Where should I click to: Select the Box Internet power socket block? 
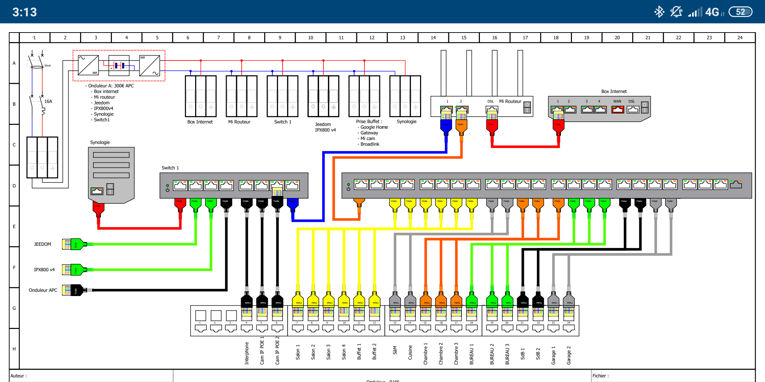[201, 96]
